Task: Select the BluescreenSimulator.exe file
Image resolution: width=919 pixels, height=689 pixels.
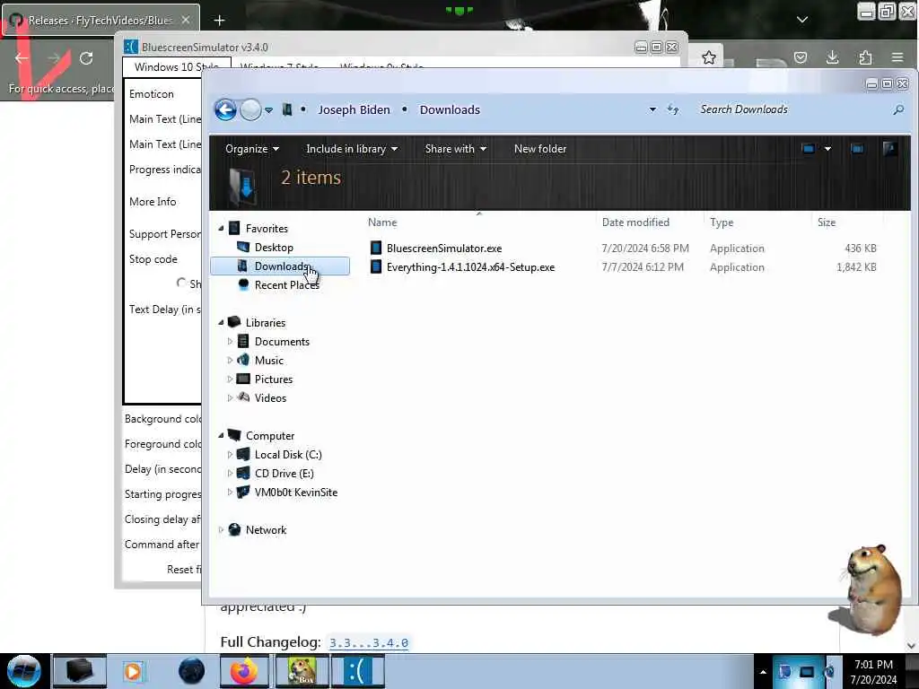Action: (443, 249)
